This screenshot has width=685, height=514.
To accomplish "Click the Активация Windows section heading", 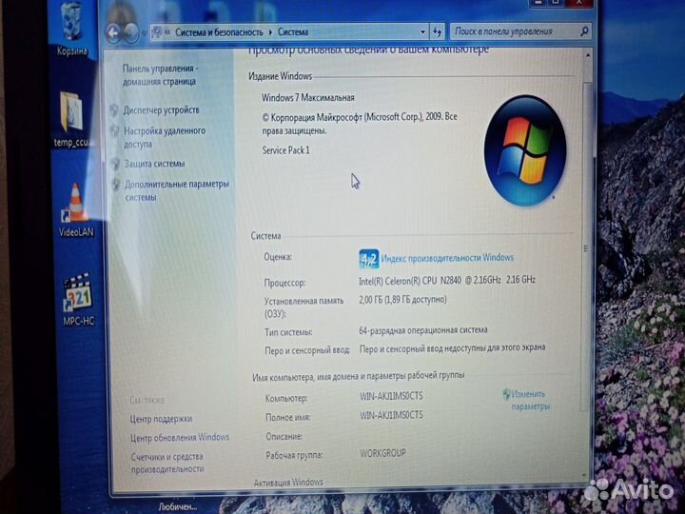I will [x=288, y=482].
